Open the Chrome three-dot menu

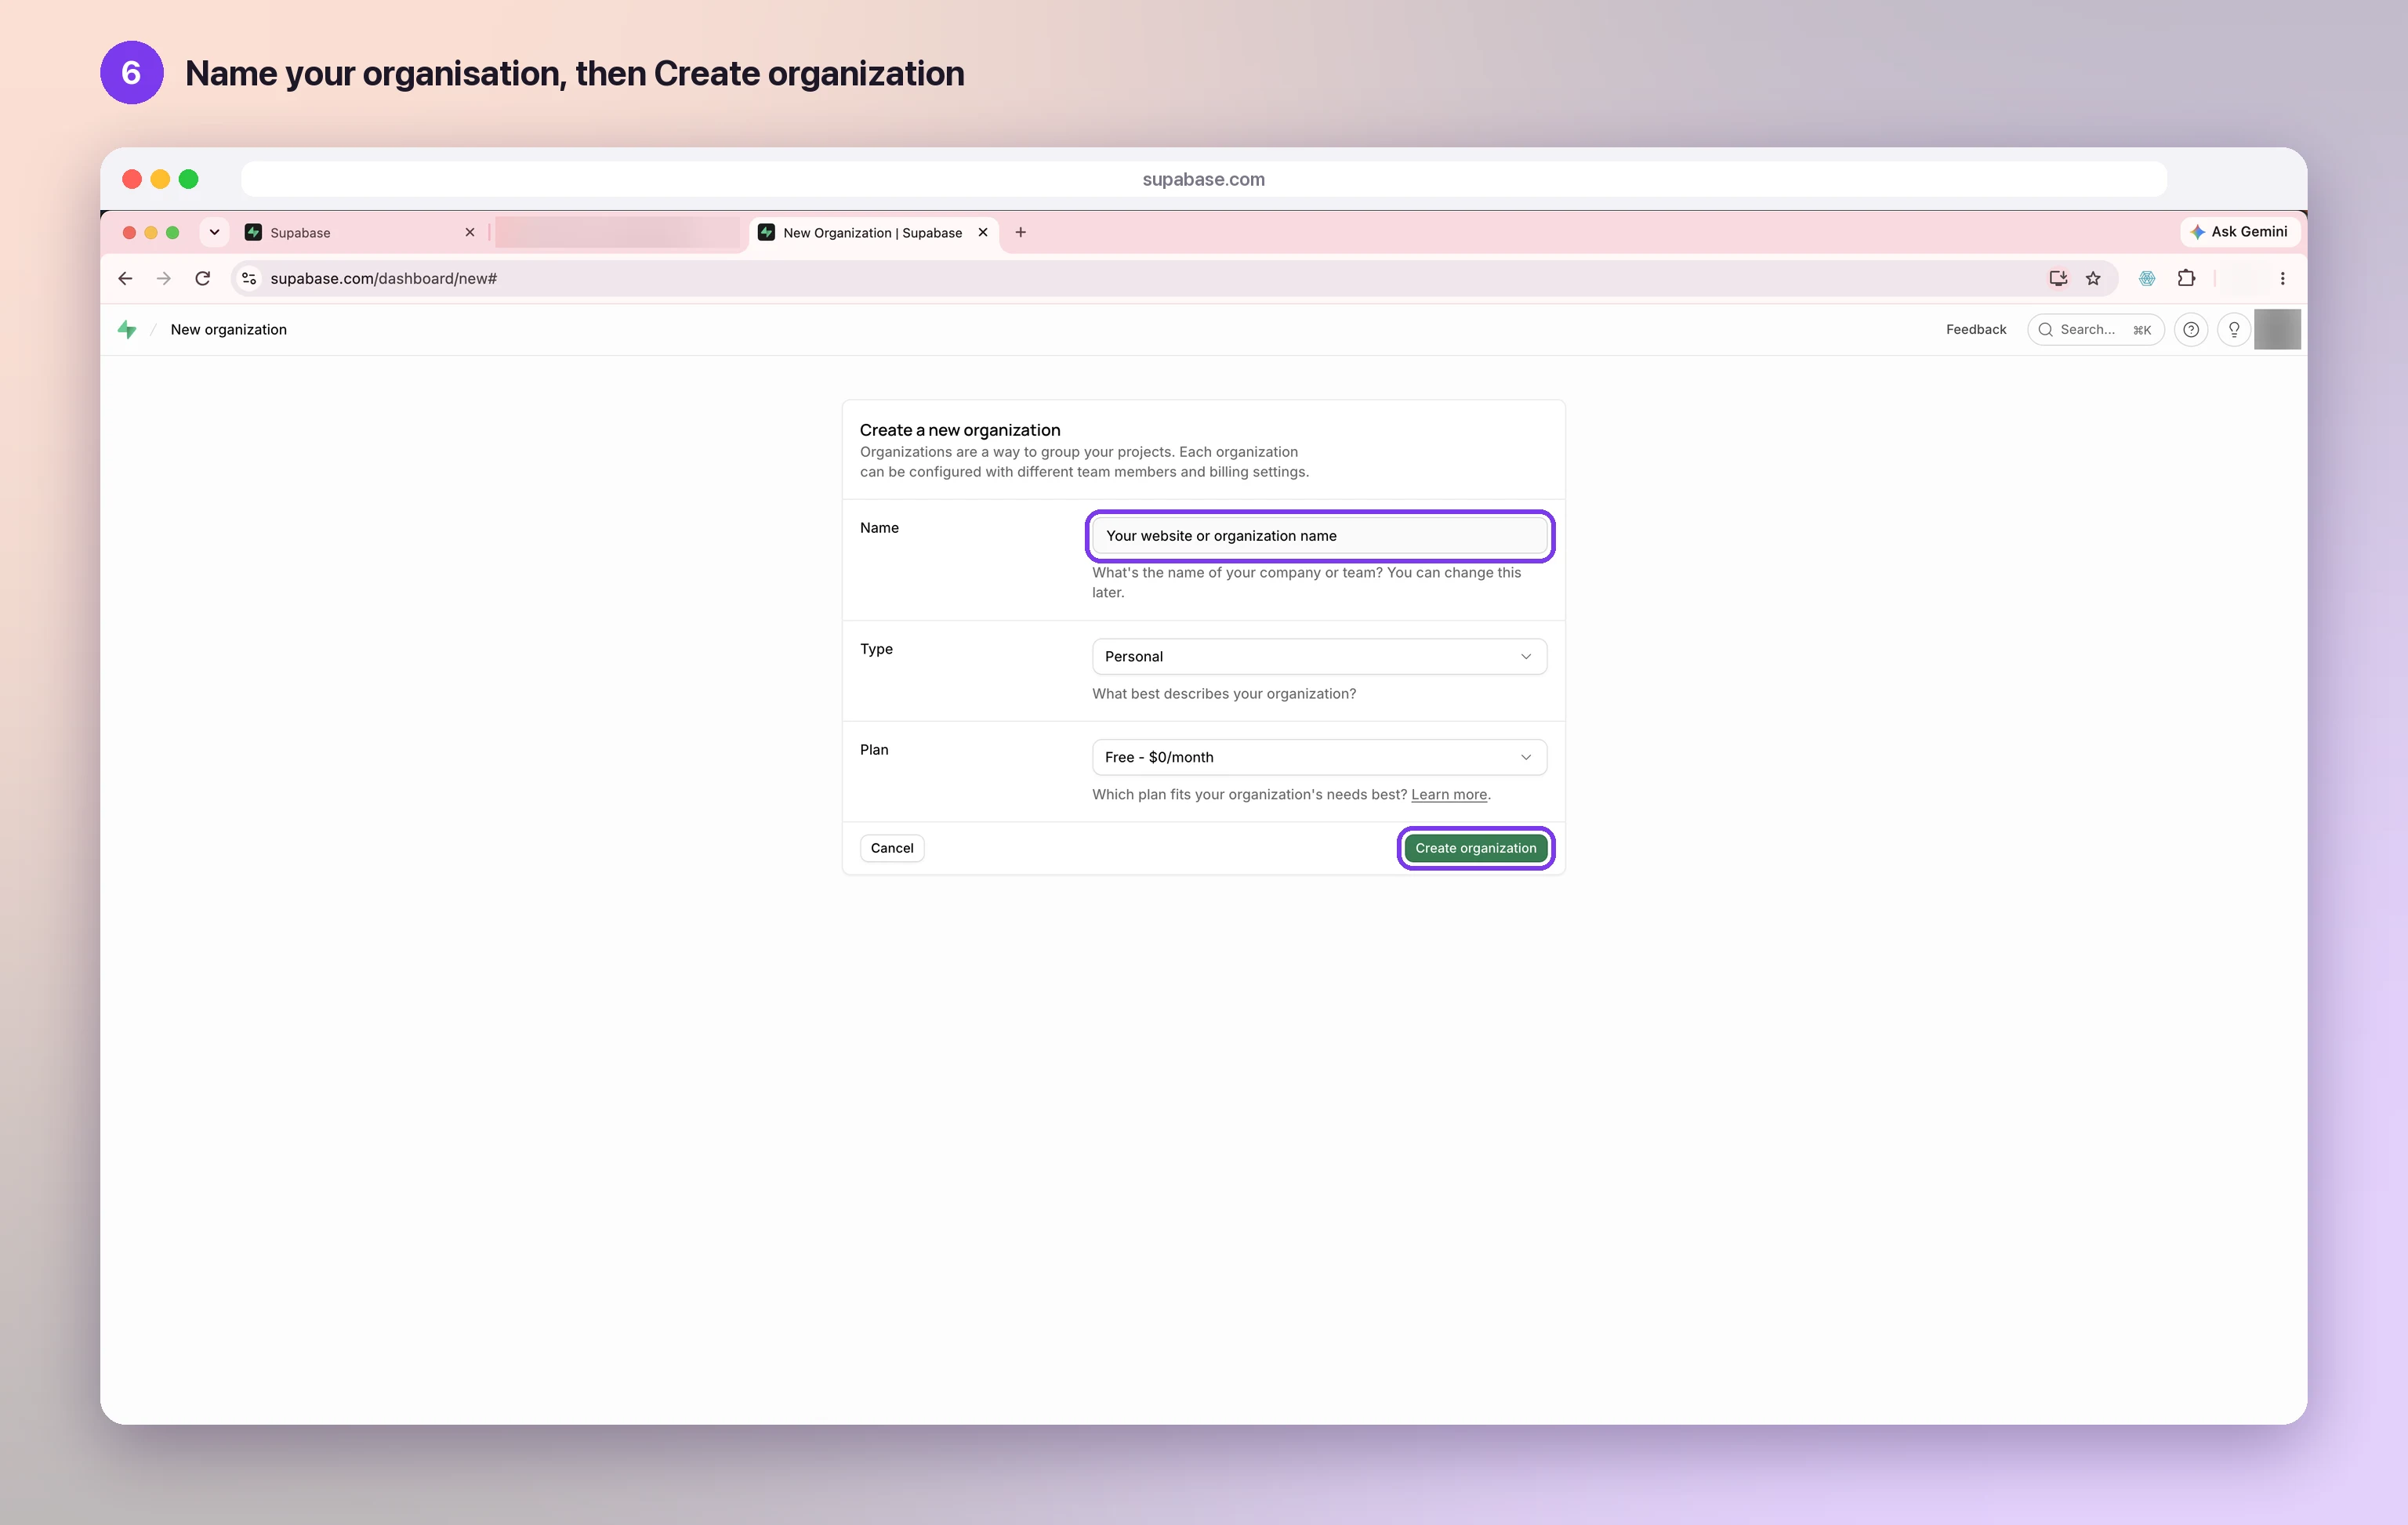[x=2282, y=278]
